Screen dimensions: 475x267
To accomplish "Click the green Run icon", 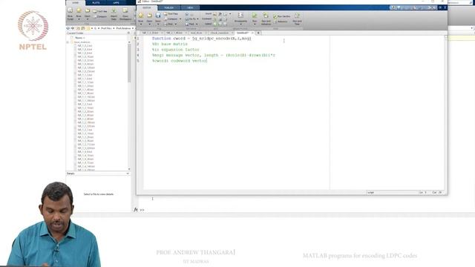I will [x=255, y=15].
